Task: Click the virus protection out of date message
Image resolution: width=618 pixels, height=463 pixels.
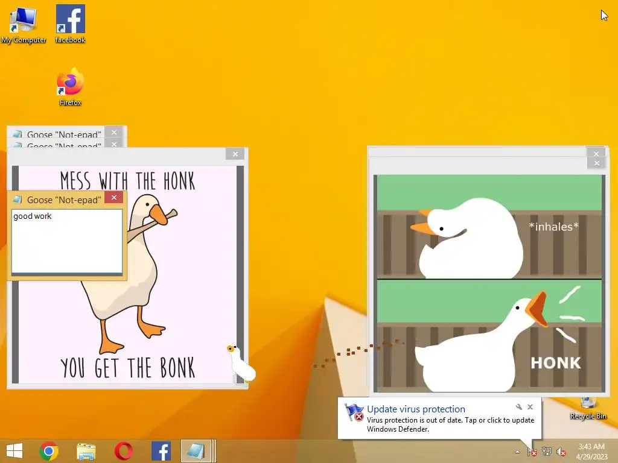Action: click(x=450, y=424)
